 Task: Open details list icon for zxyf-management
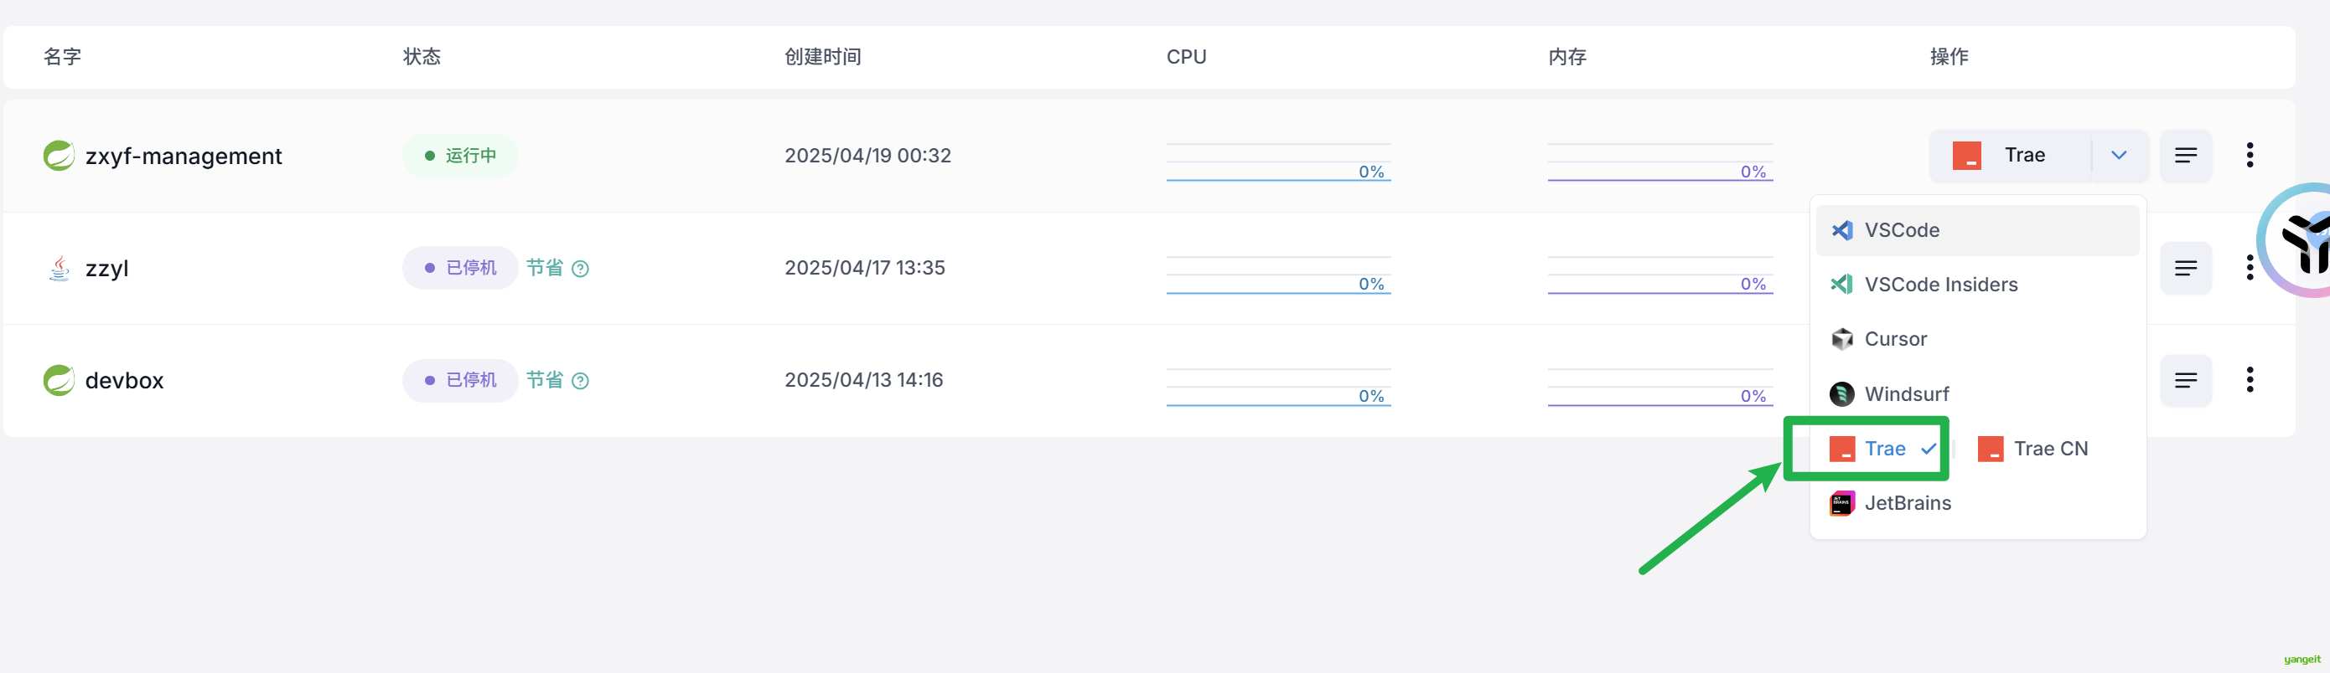coord(2185,156)
